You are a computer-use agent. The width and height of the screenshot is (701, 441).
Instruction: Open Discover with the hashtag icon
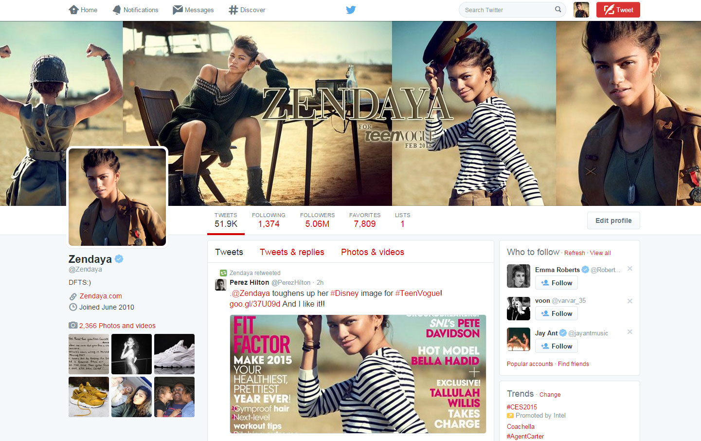pos(234,10)
